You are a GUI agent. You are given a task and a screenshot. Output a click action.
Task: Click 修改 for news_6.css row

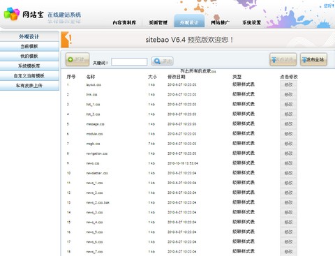click(x=288, y=242)
